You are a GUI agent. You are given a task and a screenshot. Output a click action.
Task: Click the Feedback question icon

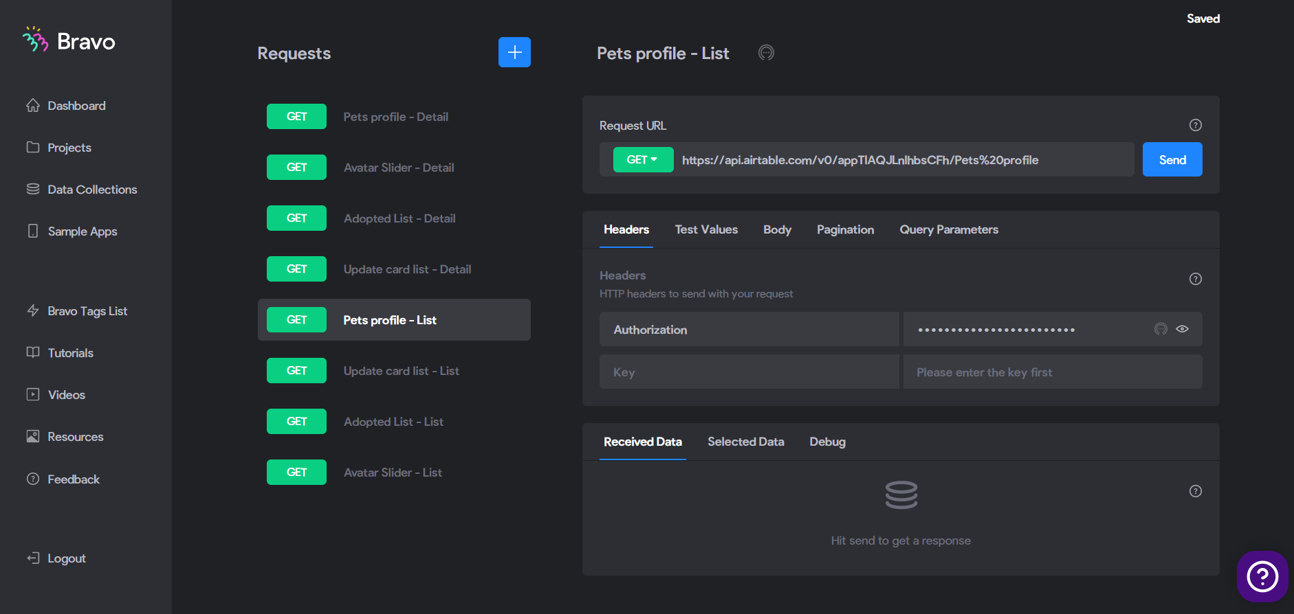coord(33,479)
